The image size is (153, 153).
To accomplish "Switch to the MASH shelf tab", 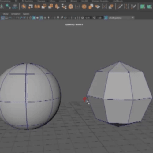I will point(84,1).
